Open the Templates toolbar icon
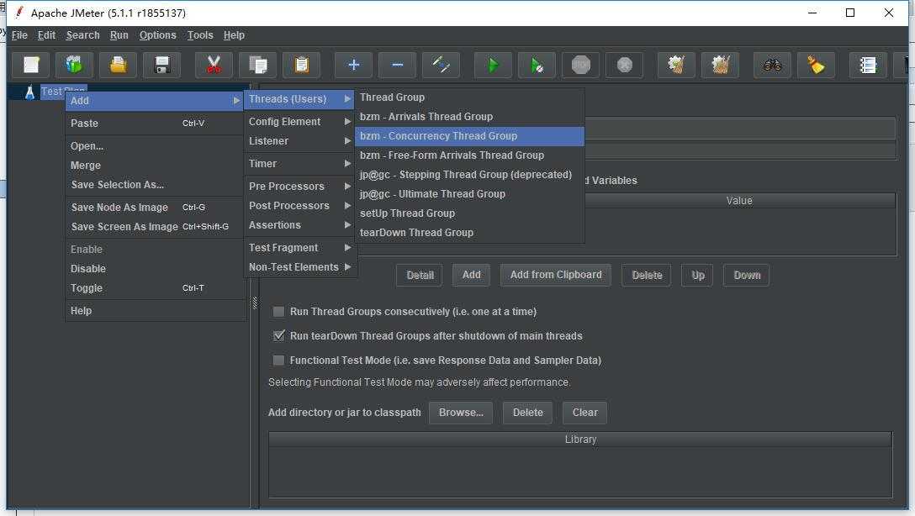 click(74, 65)
